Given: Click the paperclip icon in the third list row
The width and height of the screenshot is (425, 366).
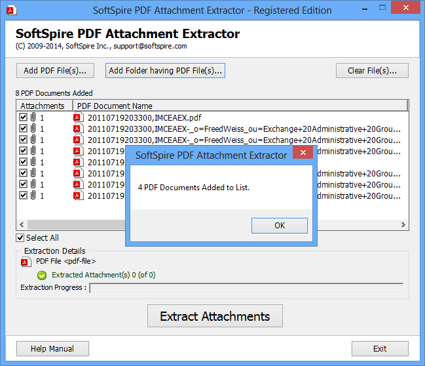Looking at the screenshot, I should coord(33,139).
